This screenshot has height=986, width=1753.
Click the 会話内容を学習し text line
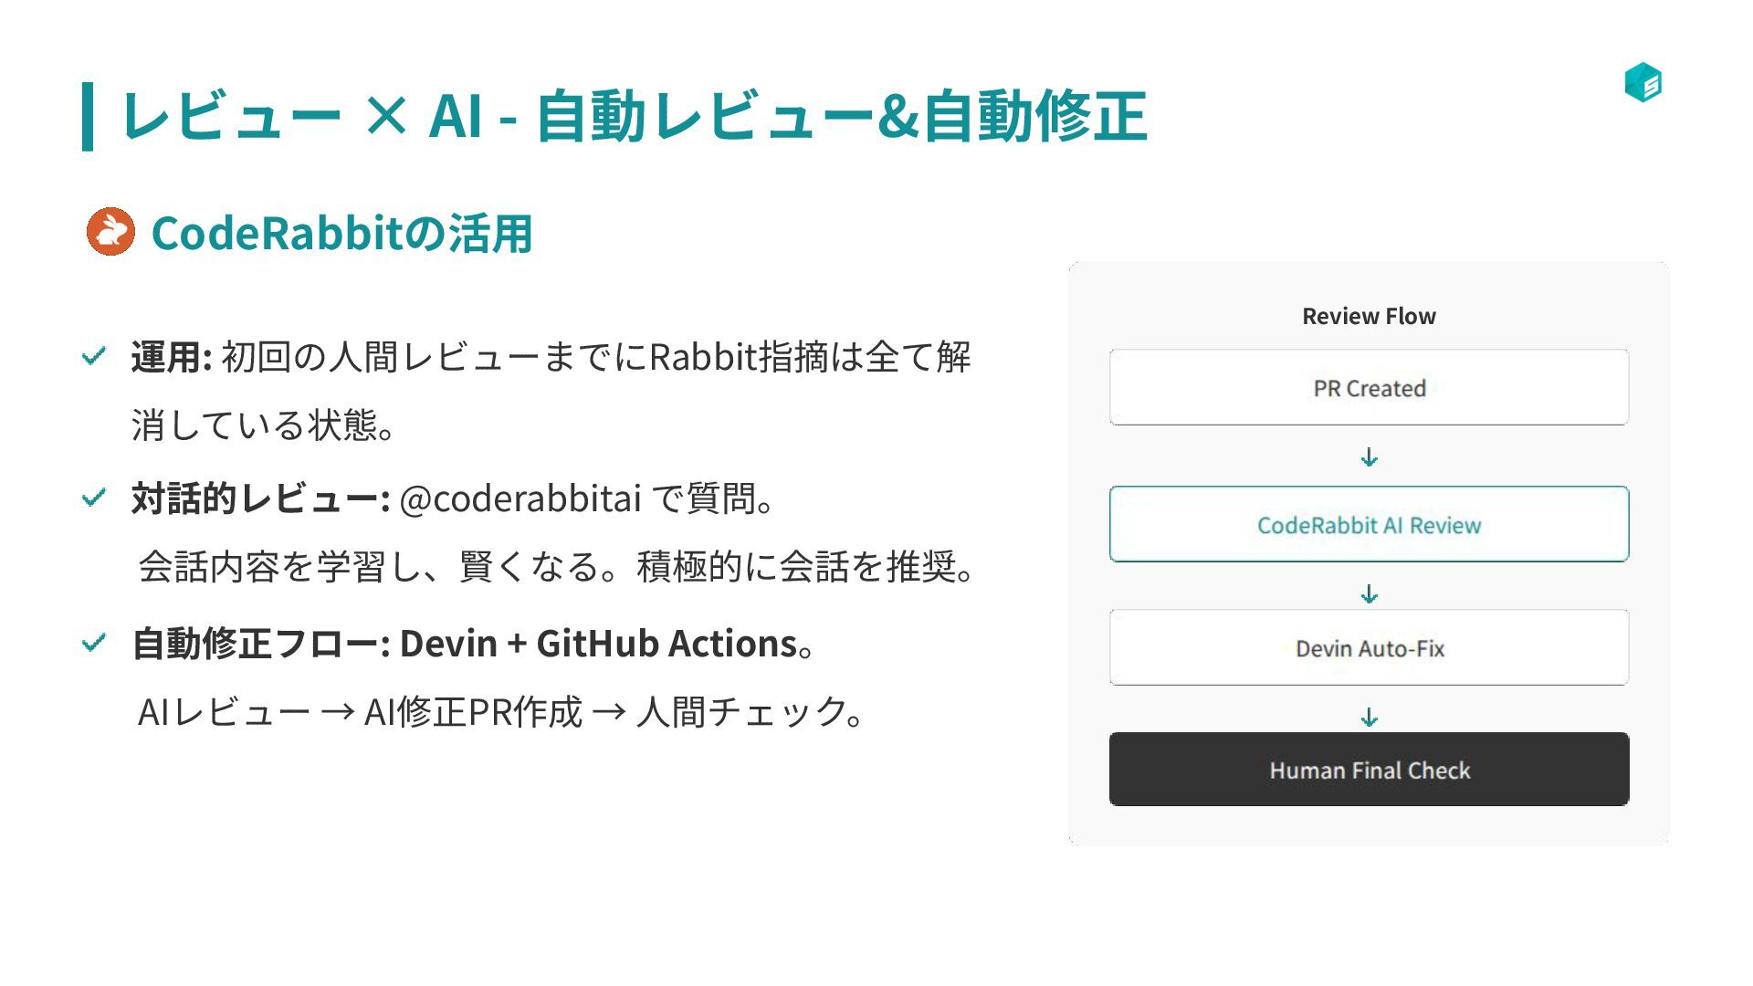(x=557, y=567)
